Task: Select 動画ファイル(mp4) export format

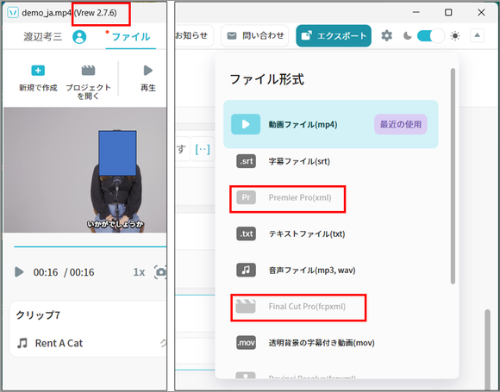Action: coord(331,124)
